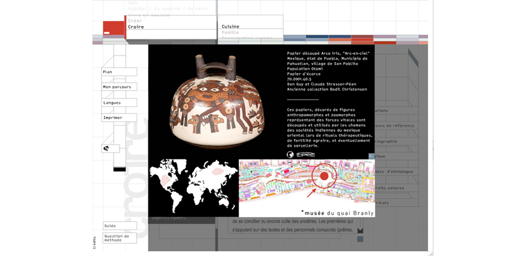The image size is (526, 256).
Task: Choose the Cuisine sub-theme
Action: 230,27
